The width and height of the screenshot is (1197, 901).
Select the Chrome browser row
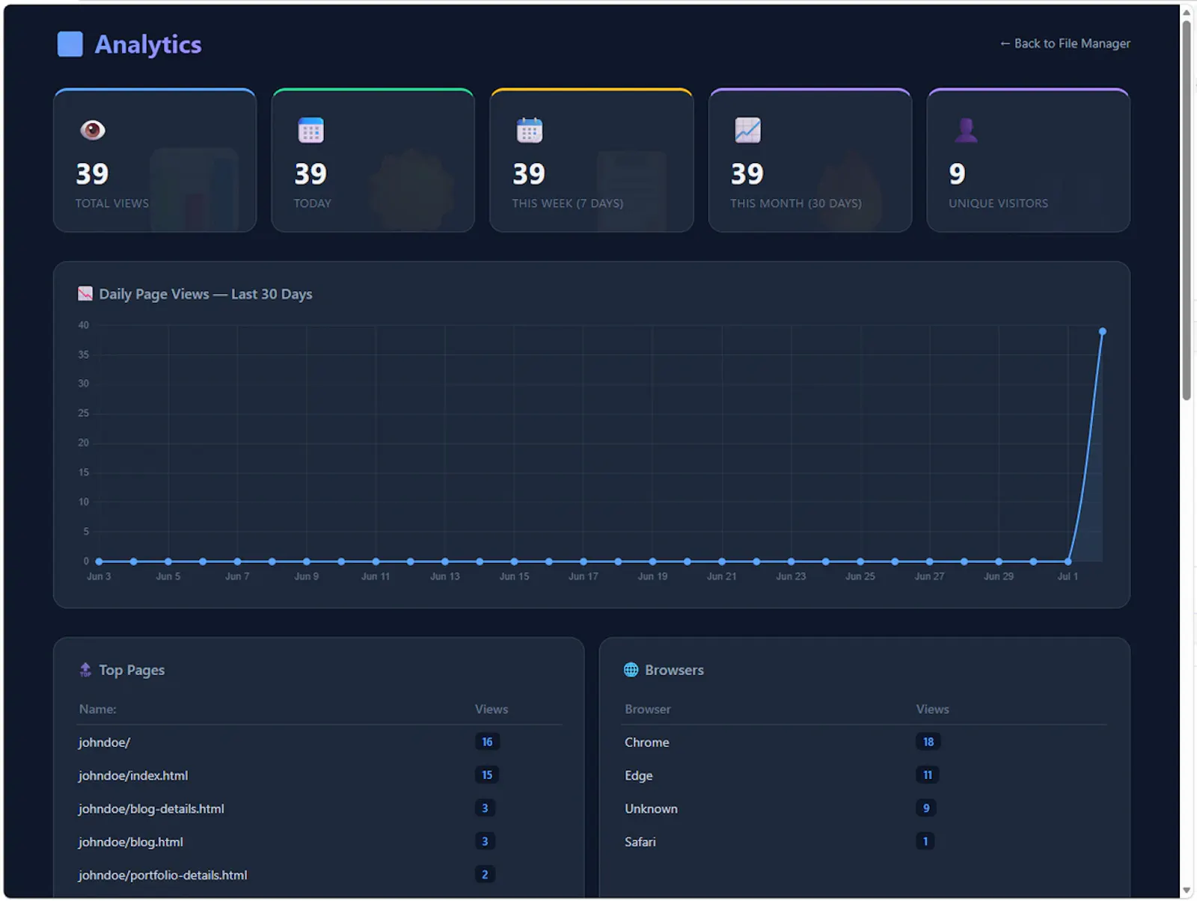click(x=865, y=742)
